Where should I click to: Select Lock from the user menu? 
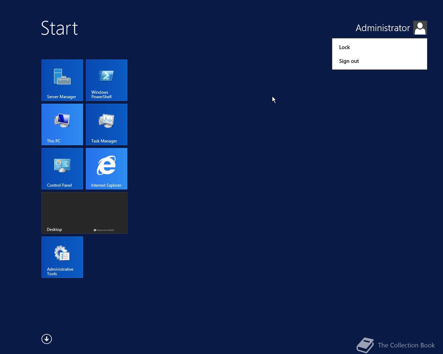click(380, 47)
